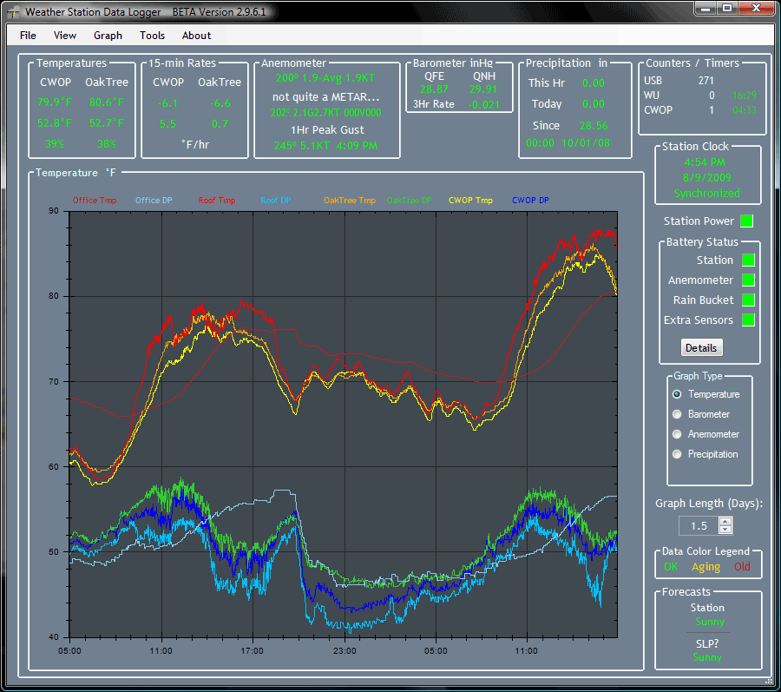Click the QNH pressure 29.91 value
Viewport: 781px width, 692px height.
point(483,89)
